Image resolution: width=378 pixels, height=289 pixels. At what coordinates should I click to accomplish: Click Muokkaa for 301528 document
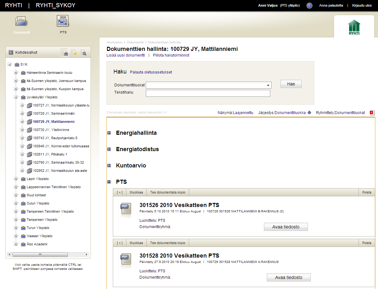pyautogui.click(x=136, y=243)
